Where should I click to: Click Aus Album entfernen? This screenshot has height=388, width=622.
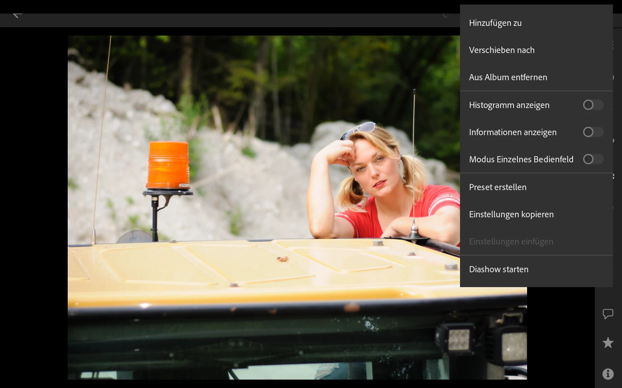tap(508, 77)
